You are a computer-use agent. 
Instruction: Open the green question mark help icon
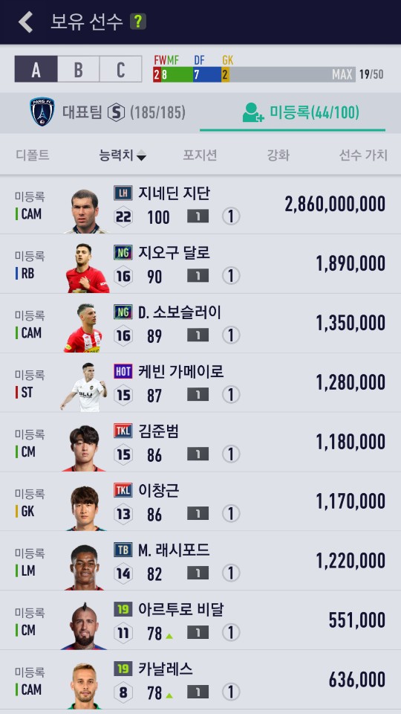pyautogui.click(x=138, y=22)
